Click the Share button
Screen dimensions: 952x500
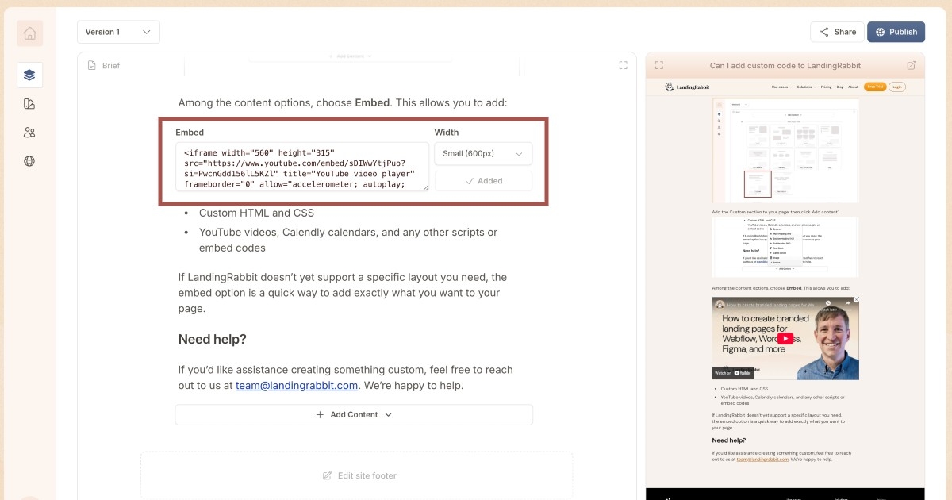(837, 32)
